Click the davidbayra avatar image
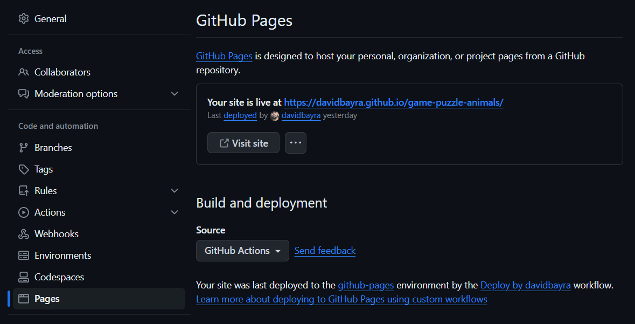635x324 pixels. point(275,116)
